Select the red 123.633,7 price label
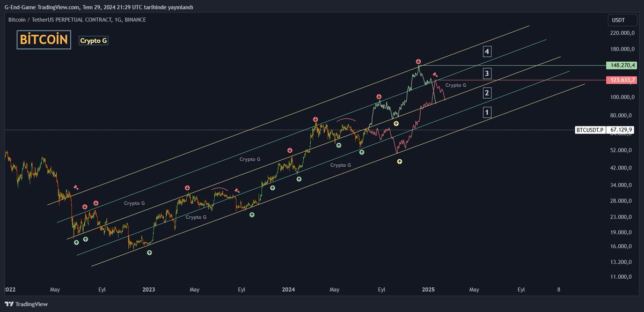This screenshot has height=312, width=644. tap(622, 80)
